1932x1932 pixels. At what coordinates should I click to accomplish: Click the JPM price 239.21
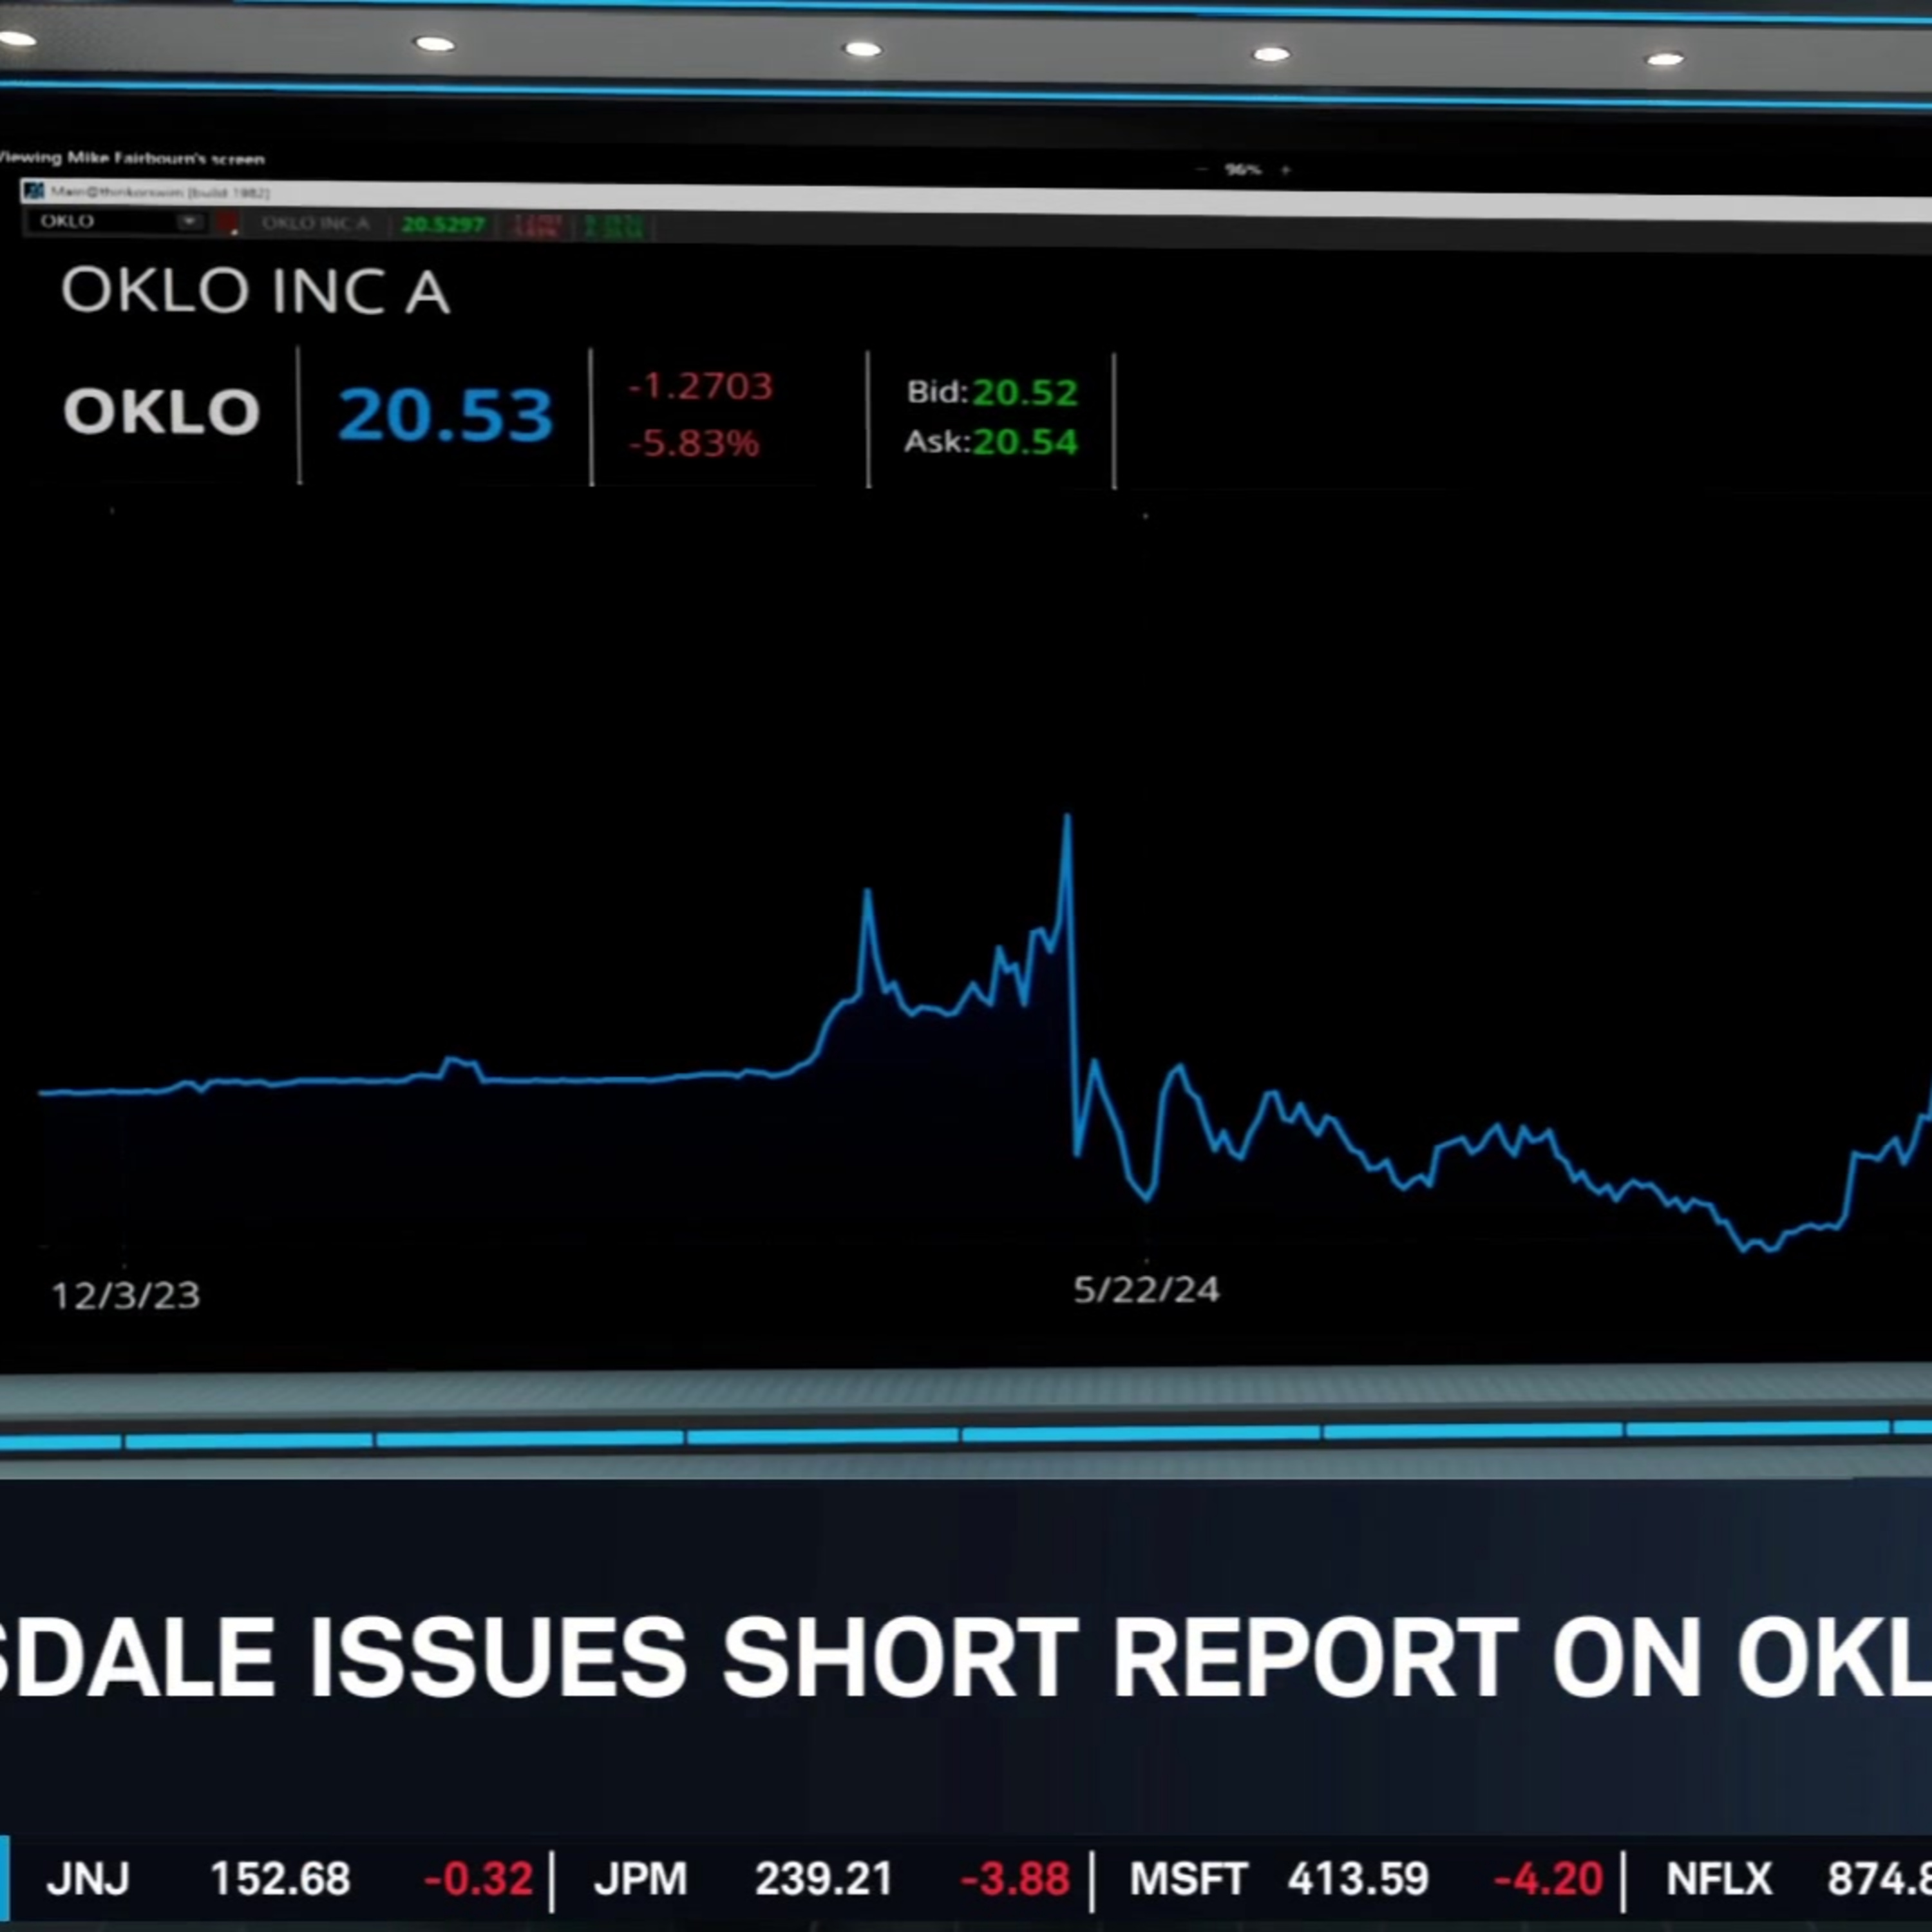point(823,1878)
